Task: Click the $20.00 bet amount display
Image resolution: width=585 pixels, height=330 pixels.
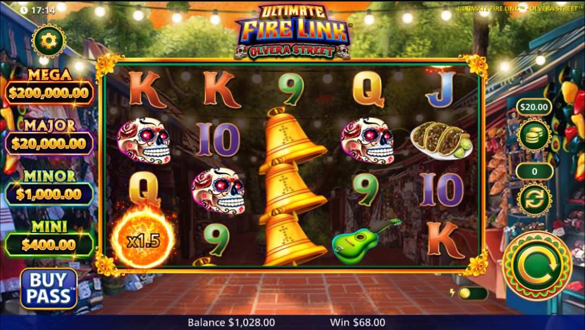Action: (534, 107)
